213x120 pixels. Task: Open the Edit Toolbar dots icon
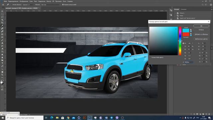(x=2, y=78)
